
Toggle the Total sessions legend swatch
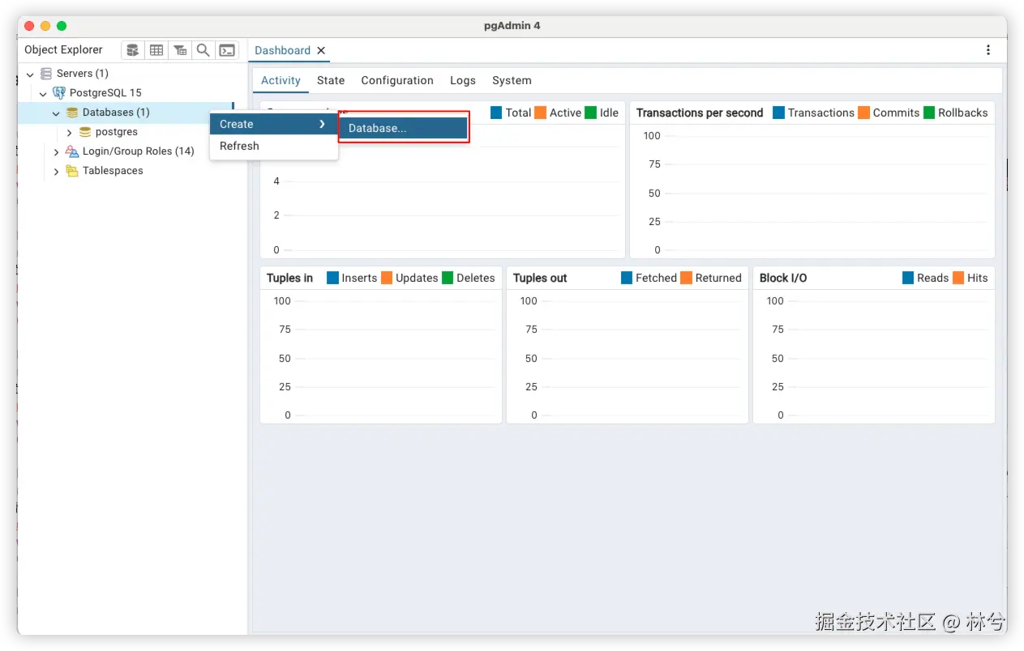(x=496, y=113)
